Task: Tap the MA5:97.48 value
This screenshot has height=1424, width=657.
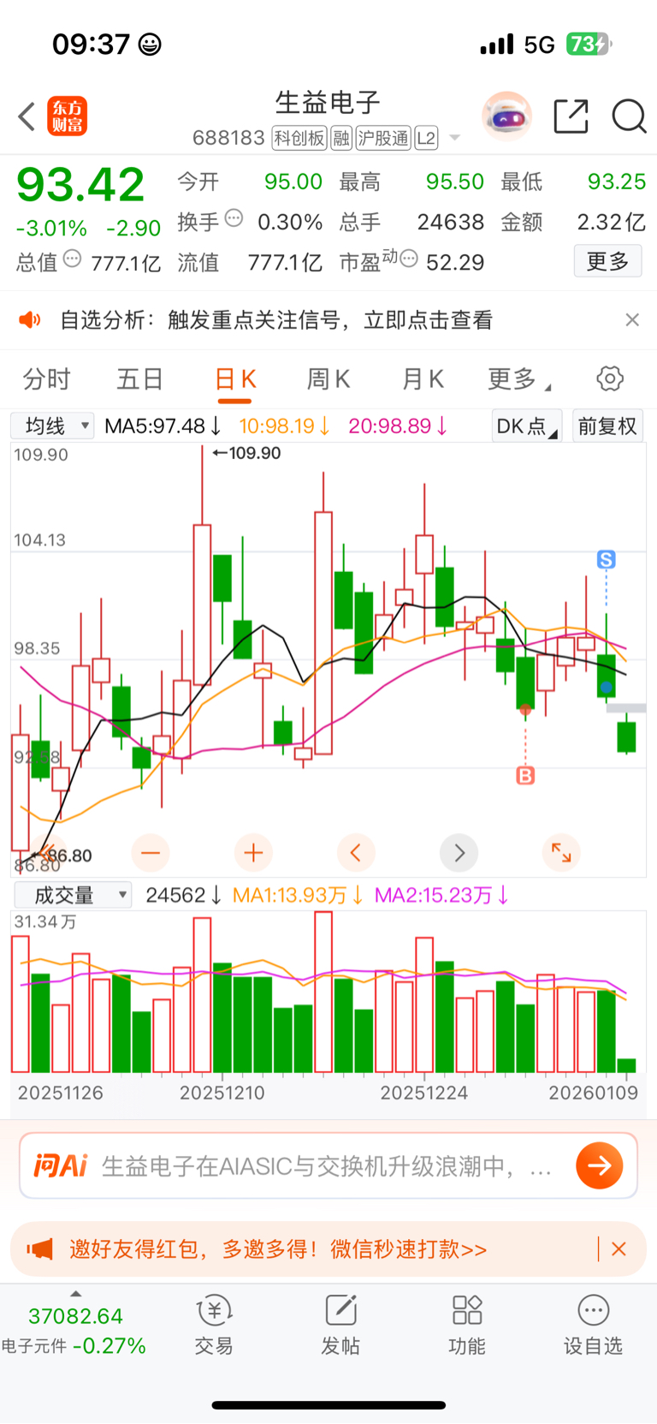Action: pyautogui.click(x=163, y=426)
